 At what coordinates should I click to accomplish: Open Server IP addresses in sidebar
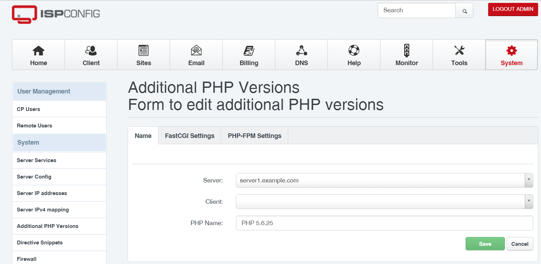click(x=59, y=193)
